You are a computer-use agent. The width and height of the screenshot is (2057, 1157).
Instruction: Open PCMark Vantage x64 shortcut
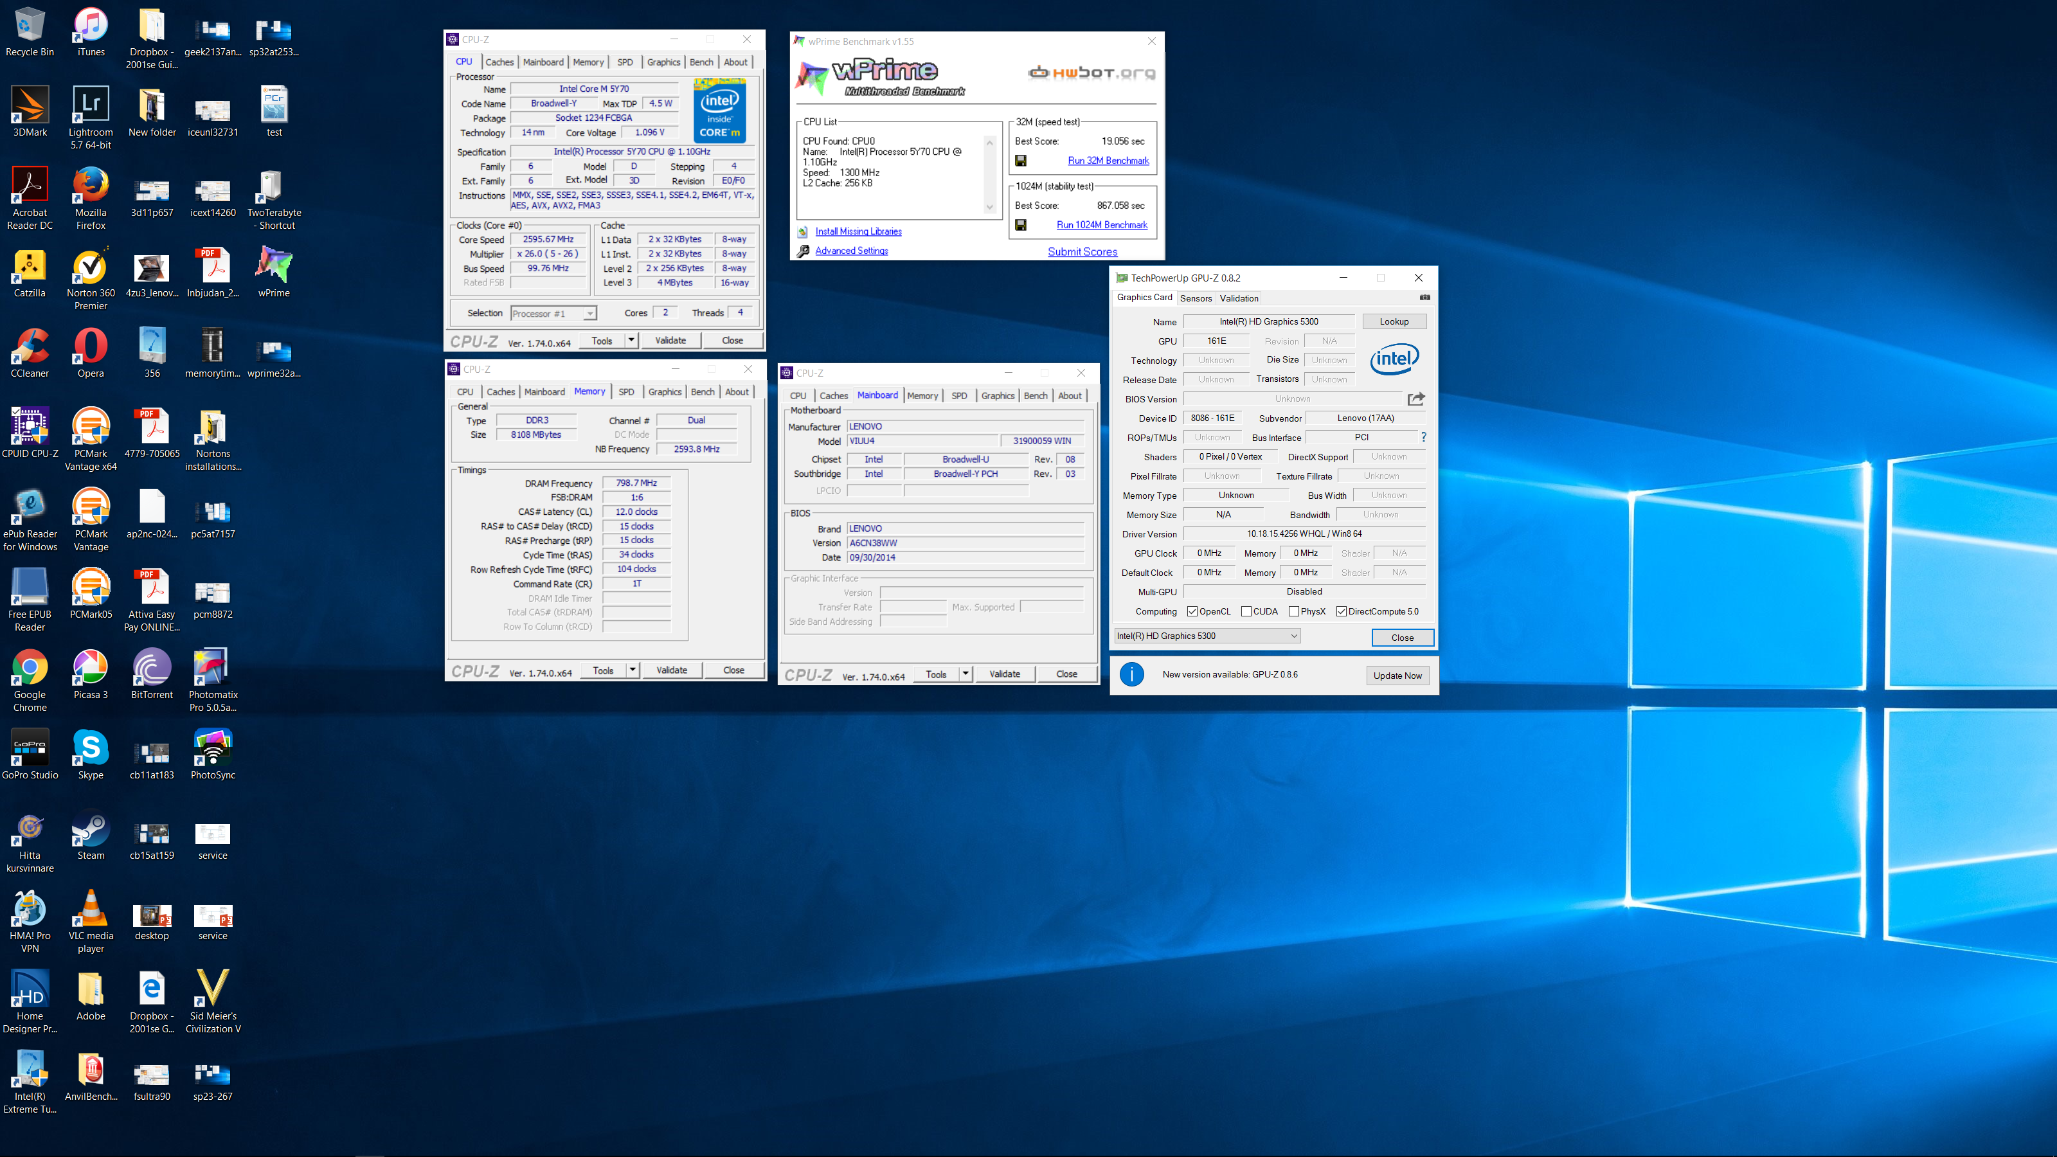tap(91, 440)
